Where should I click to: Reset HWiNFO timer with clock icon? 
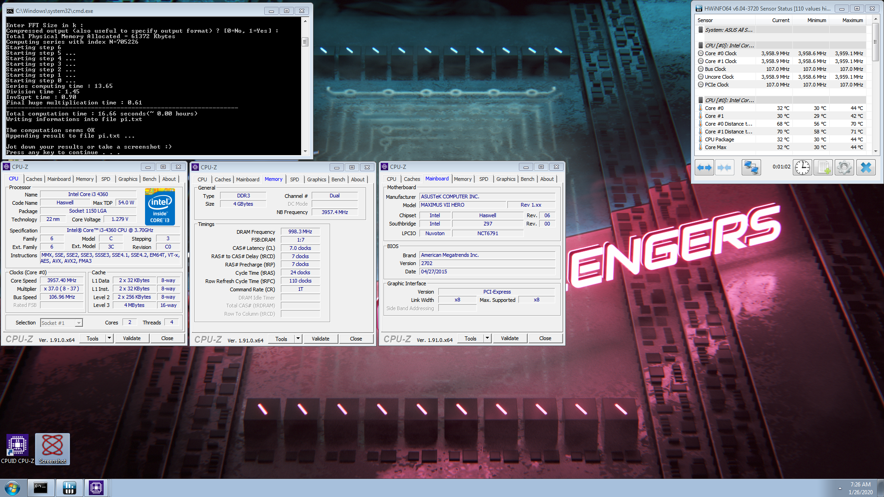click(802, 168)
